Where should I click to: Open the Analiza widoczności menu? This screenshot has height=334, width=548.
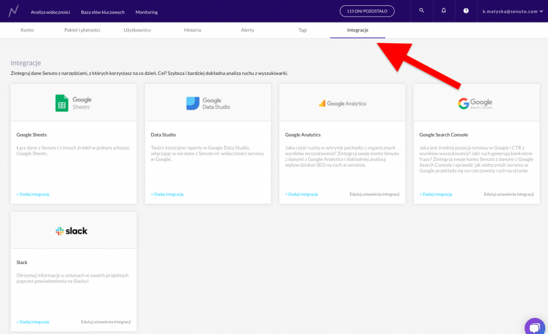coord(50,12)
